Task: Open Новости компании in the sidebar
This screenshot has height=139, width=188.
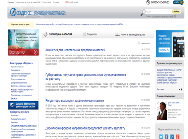Action: (x=17, y=67)
